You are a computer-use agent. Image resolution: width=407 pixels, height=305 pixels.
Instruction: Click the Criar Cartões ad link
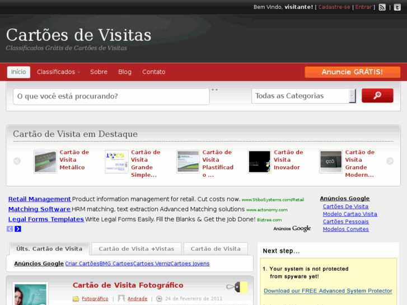tap(82, 264)
